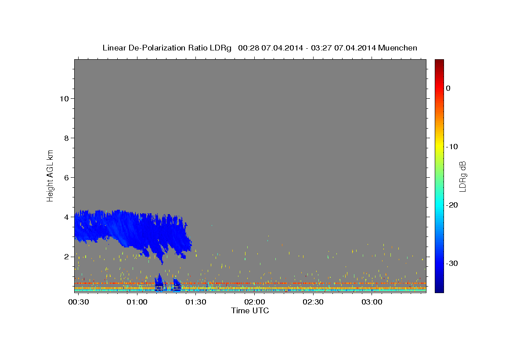Click the height tick label 6
The width and height of the screenshot is (527, 351).
point(67,178)
